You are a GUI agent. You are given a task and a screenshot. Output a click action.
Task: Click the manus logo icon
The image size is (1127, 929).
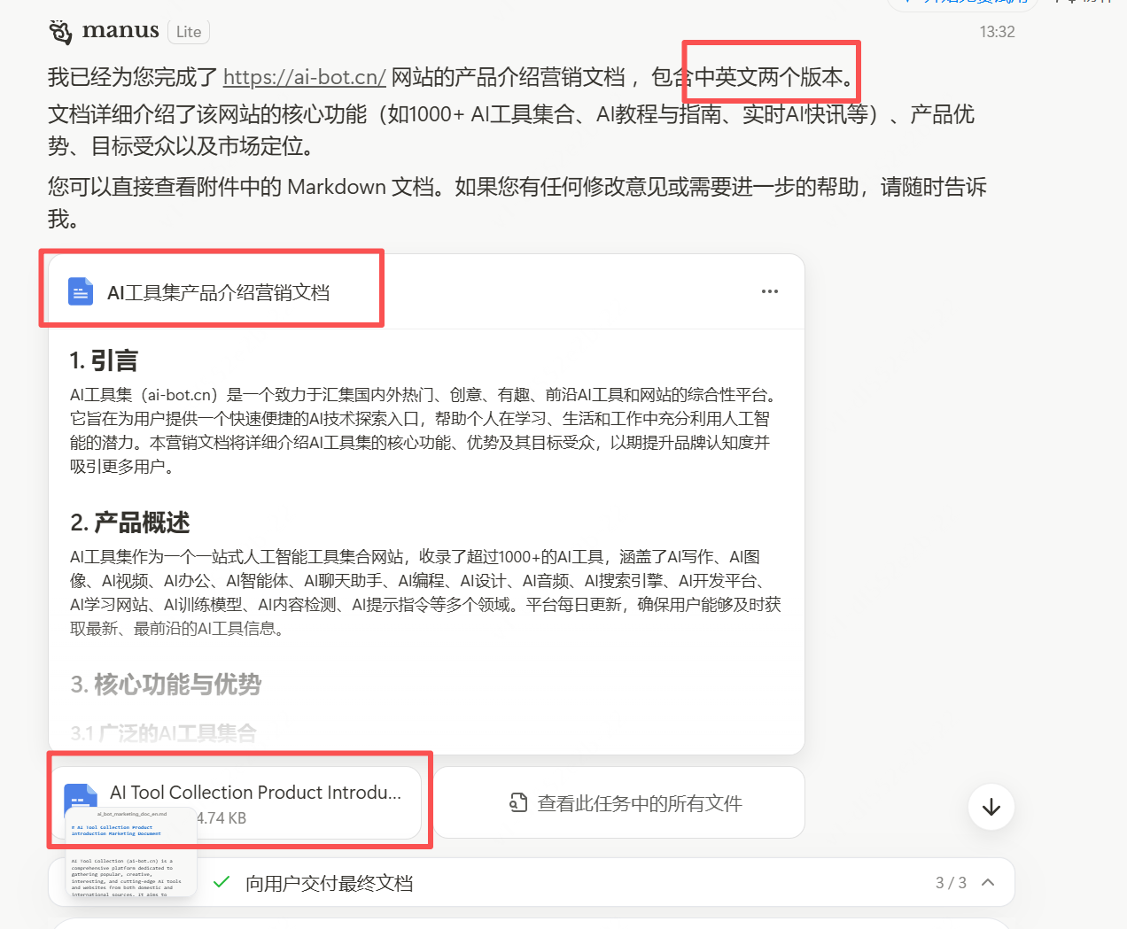[60, 32]
